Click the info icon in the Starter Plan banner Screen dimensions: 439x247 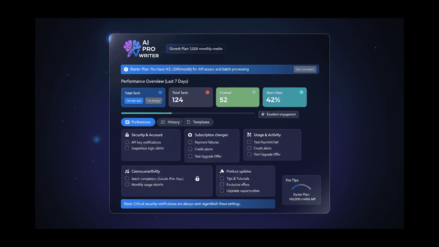[x=126, y=69]
